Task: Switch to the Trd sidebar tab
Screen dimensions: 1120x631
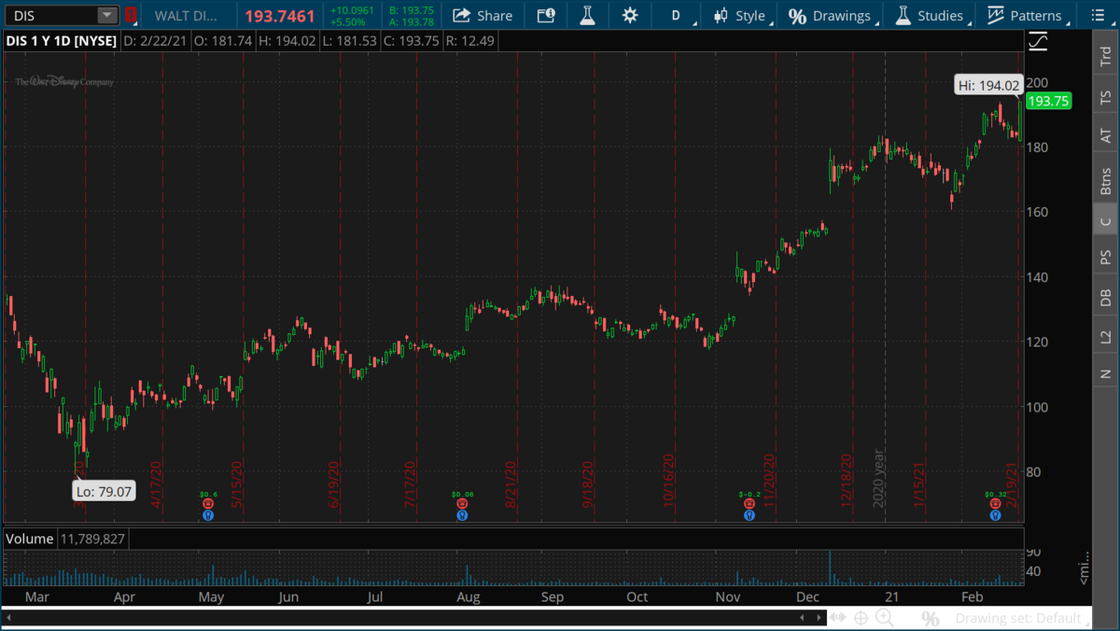Action: 1106,53
